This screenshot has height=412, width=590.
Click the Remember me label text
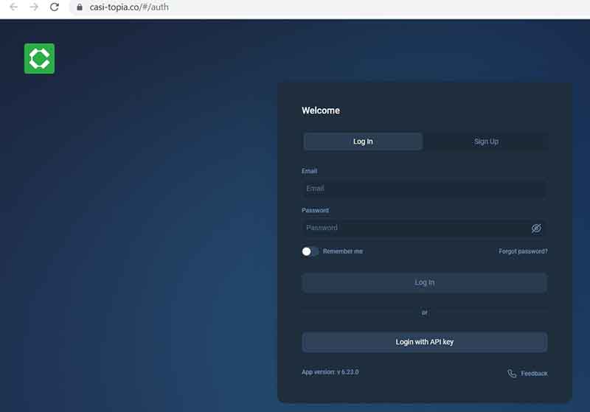[343, 251]
